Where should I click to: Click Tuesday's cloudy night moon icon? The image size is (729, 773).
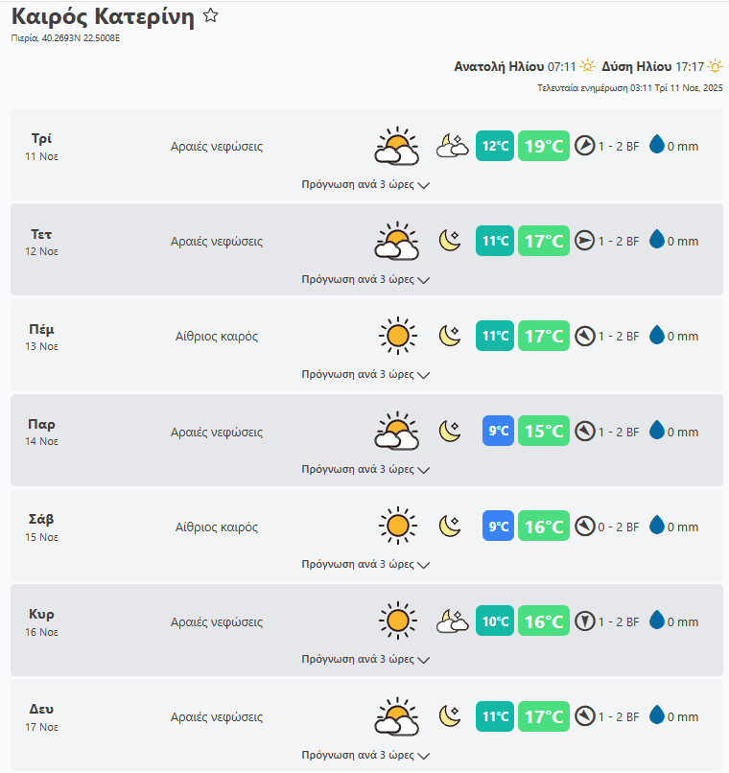[x=452, y=146]
